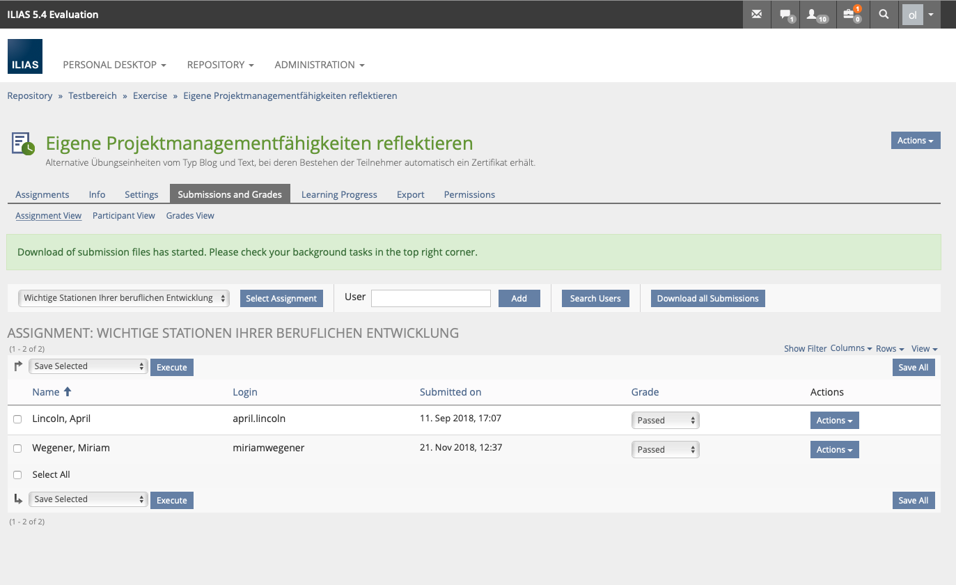Open grade dropdown for april.lincoln
This screenshot has height=585, width=956.
(665, 421)
